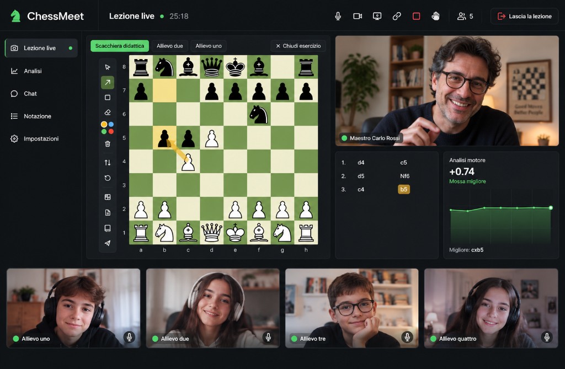Select Maestro Carlo Rossi video tile

coord(447,91)
